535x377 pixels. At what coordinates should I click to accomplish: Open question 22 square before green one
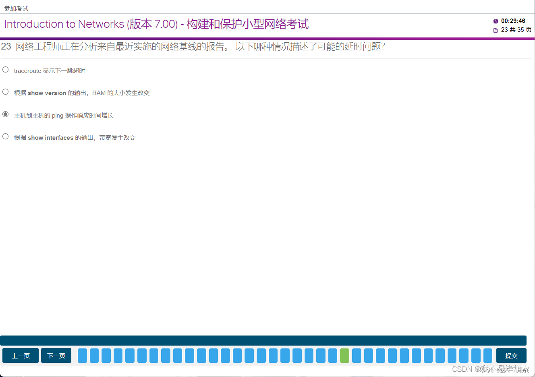[333, 356]
